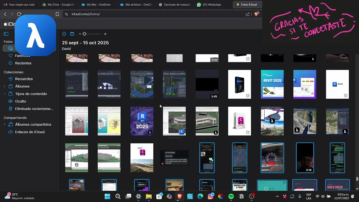This screenshot has width=359, height=202.
Task: Open the 0:16 duration video thumbnail
Action: [305, 158]
